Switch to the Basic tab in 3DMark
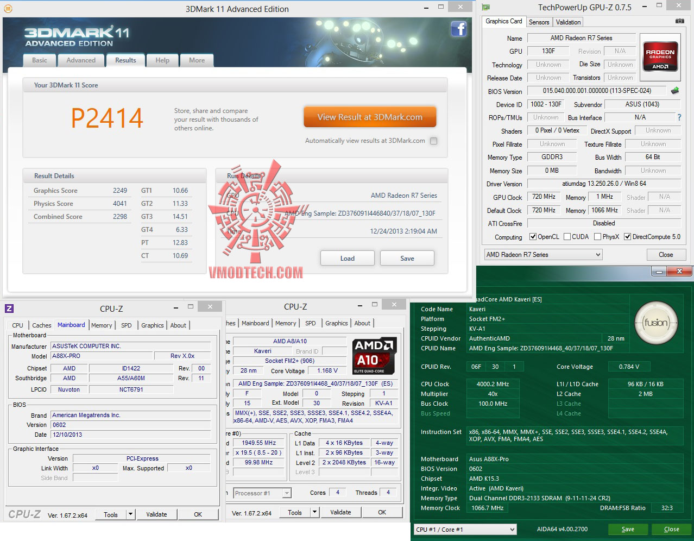Viewport: 694px width, 541px height. click(x=40, y=60)
